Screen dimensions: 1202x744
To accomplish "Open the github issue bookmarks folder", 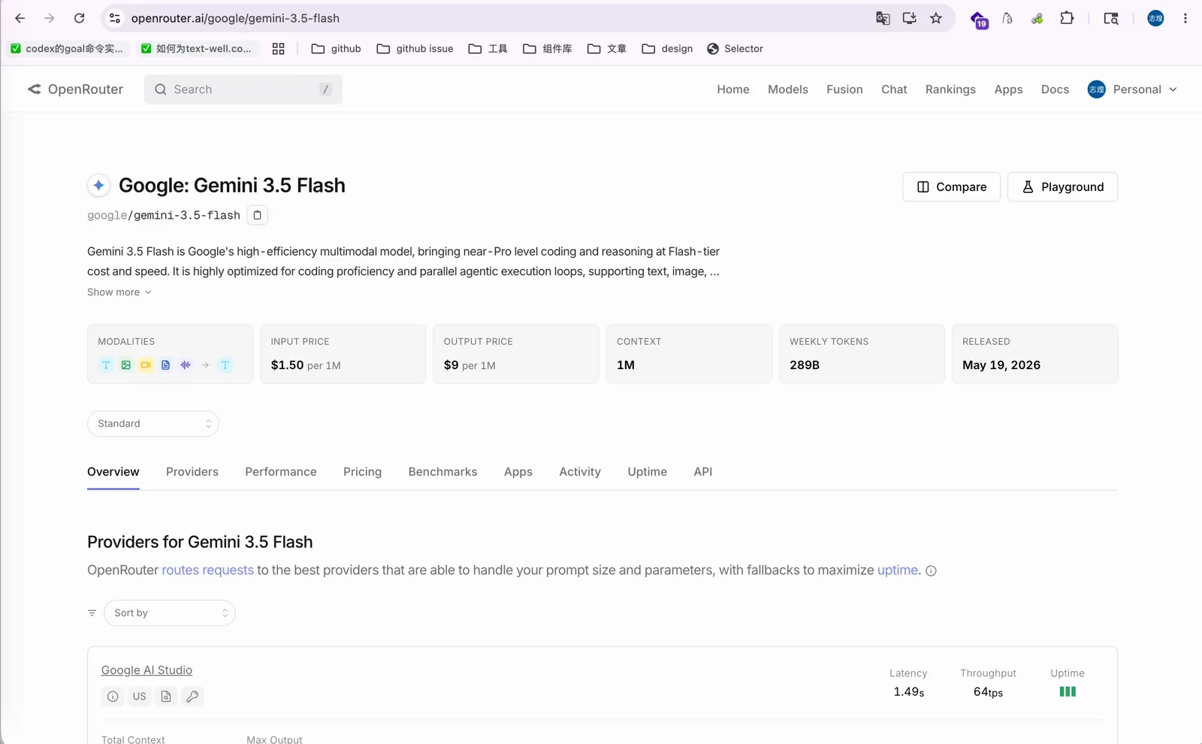I will (415, 49).
